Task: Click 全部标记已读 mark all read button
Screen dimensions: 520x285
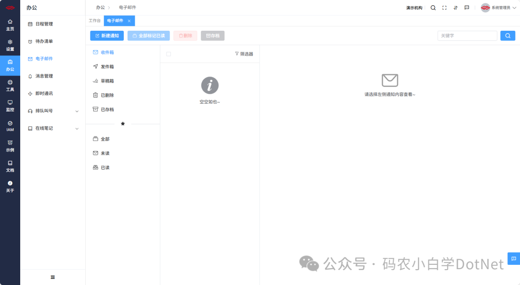Action: 149,36
